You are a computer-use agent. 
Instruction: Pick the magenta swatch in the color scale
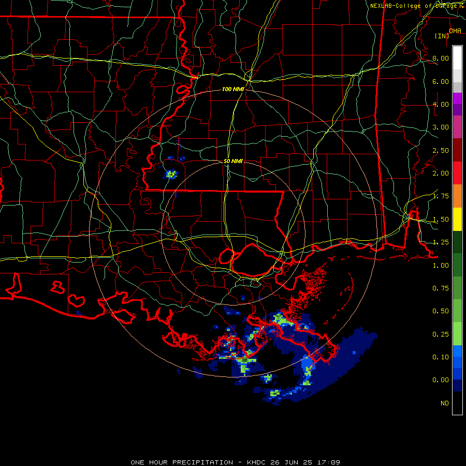457,98
